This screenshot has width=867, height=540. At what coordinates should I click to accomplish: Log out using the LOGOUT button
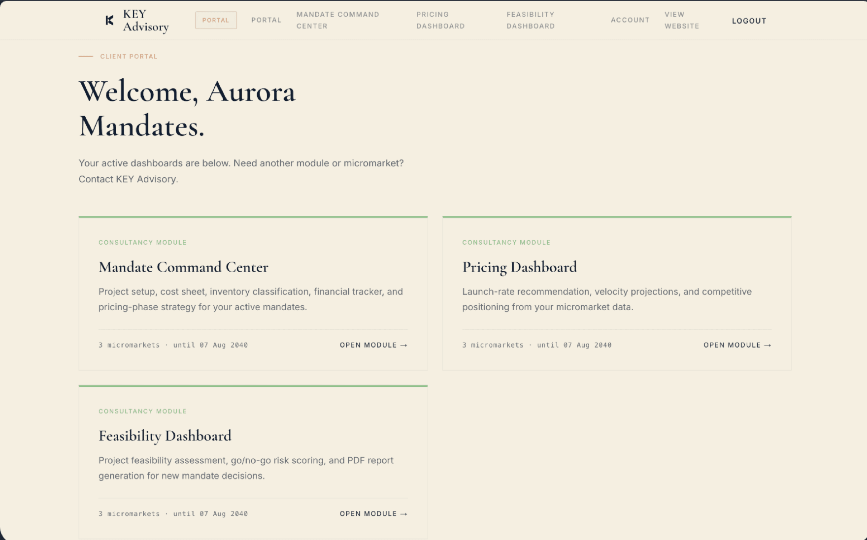(x=749, y=21)
